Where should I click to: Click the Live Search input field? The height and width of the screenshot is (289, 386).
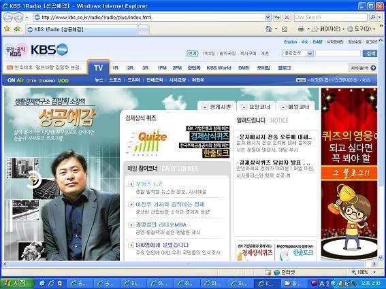pos(331,17)
